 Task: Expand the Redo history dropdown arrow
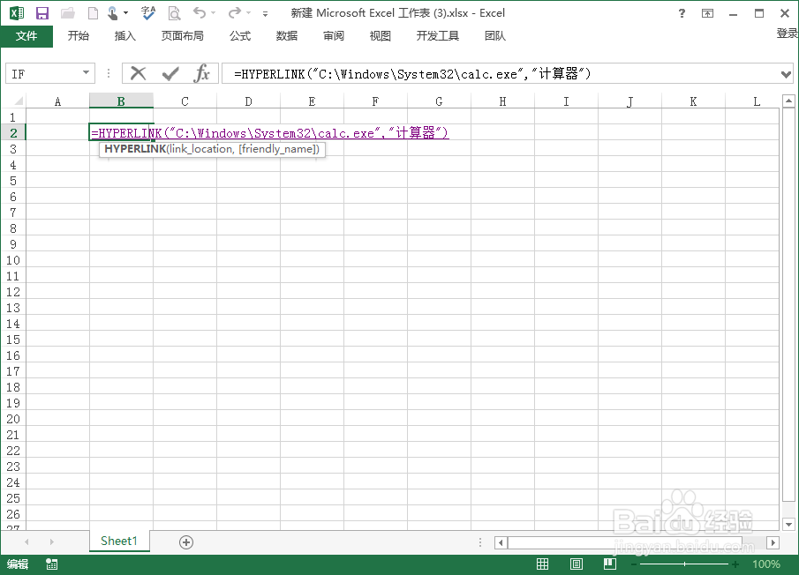(x=249, y=13)
